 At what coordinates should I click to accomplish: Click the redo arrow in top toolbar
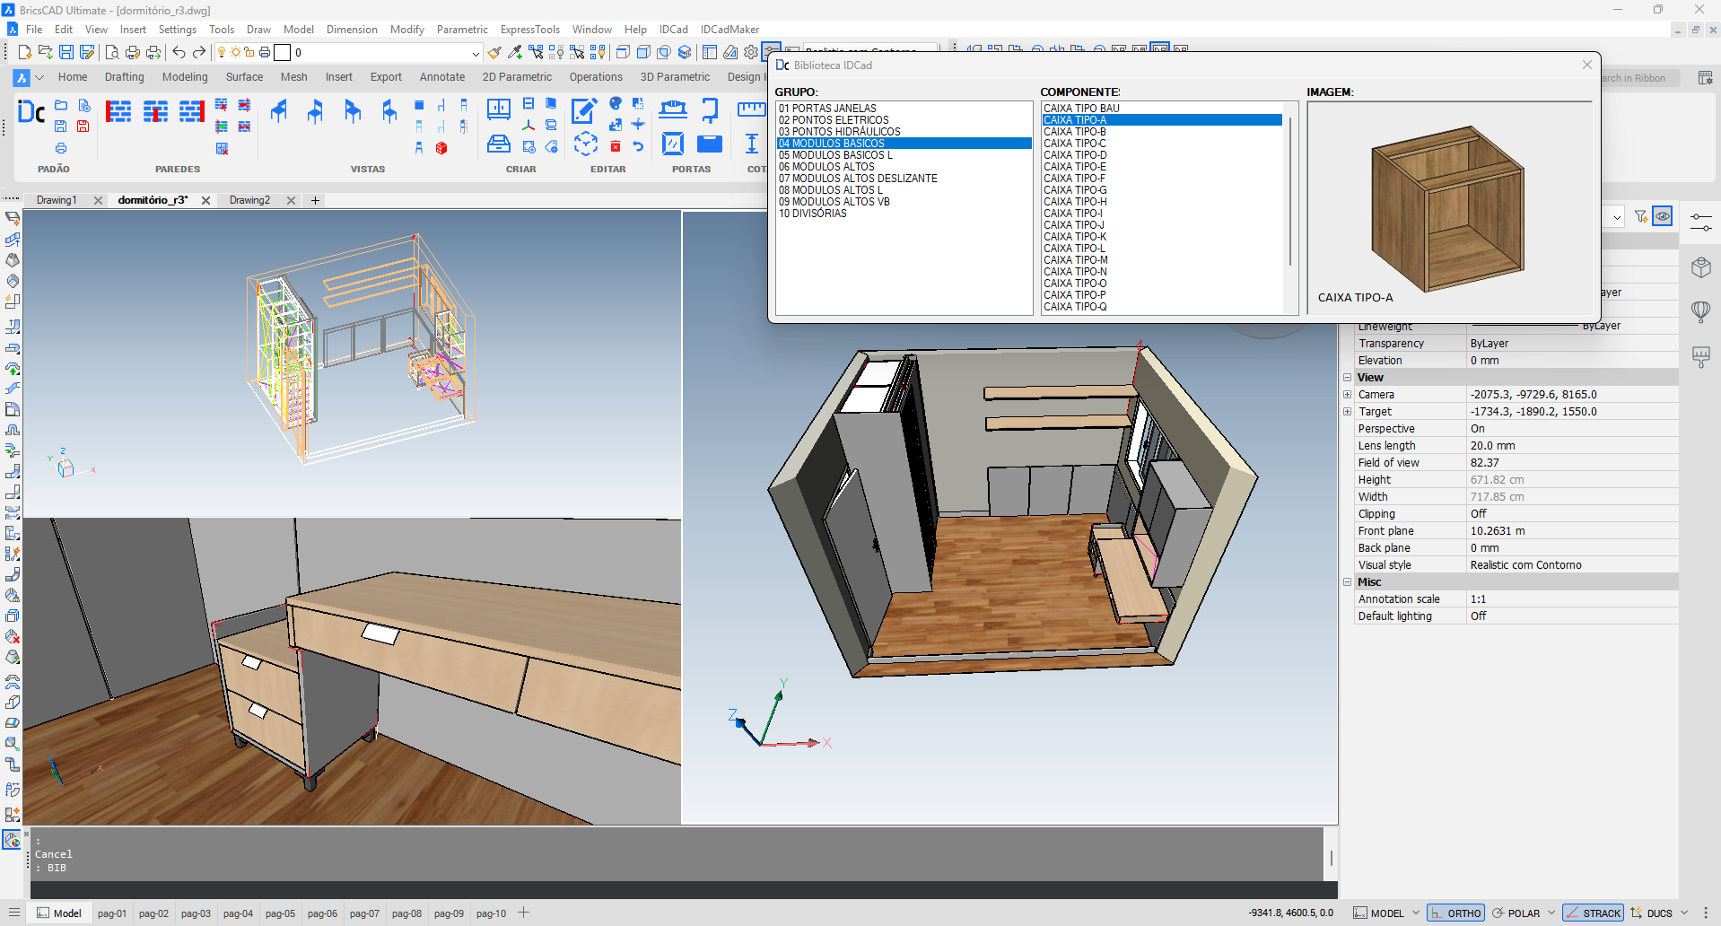pyautogui.click(x=199, y=52)
